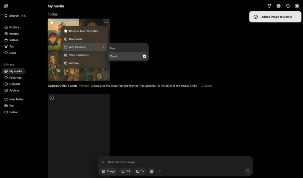The height and width of the screenshot is (178, 303).
Task: Open the Explore page
Action: (x=12, y=27)
